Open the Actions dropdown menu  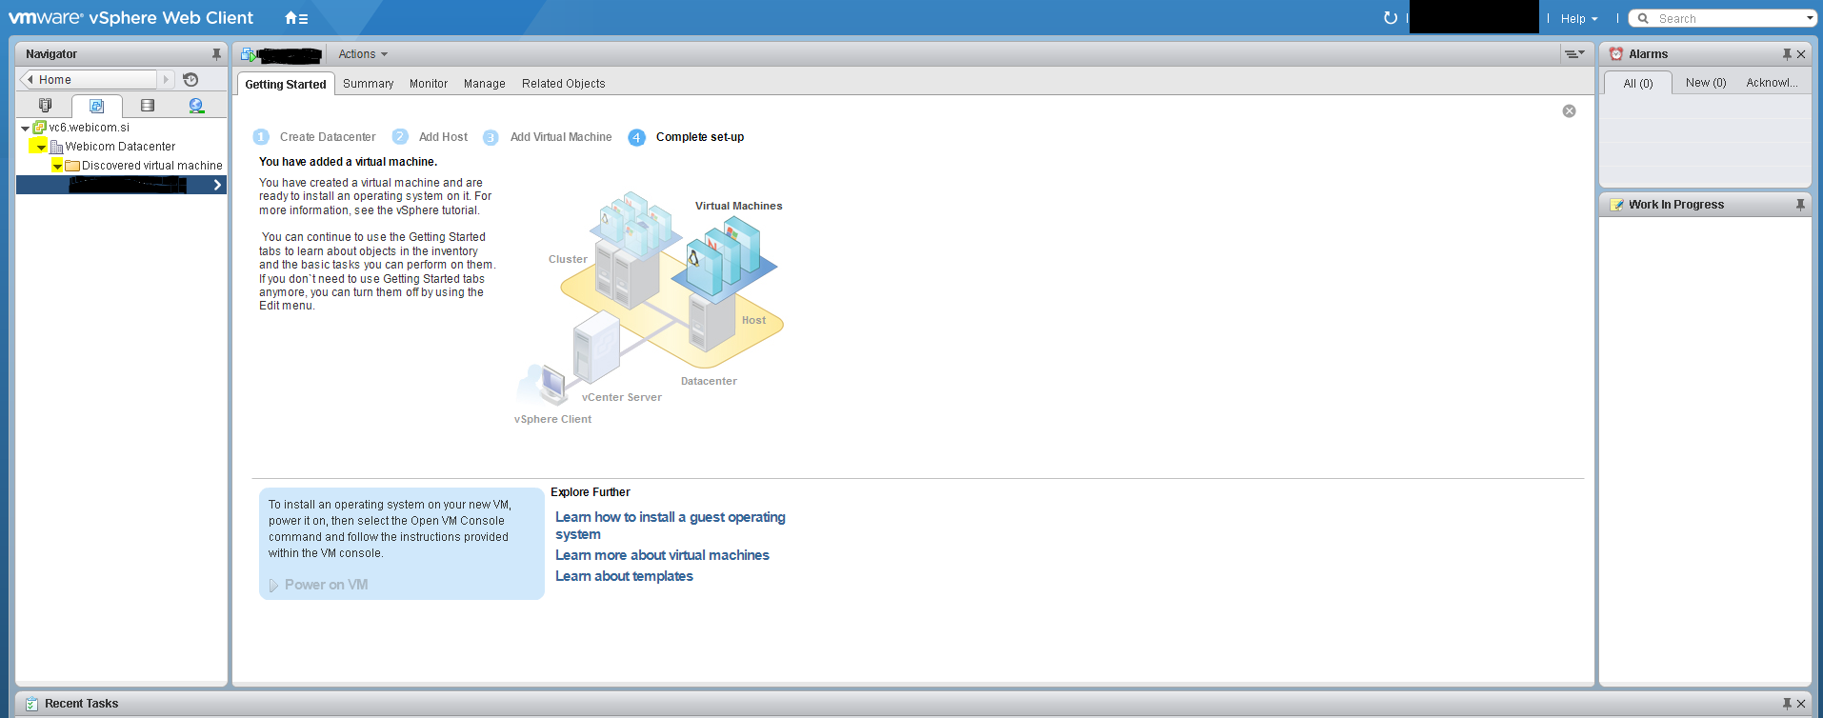coord(363,54)
